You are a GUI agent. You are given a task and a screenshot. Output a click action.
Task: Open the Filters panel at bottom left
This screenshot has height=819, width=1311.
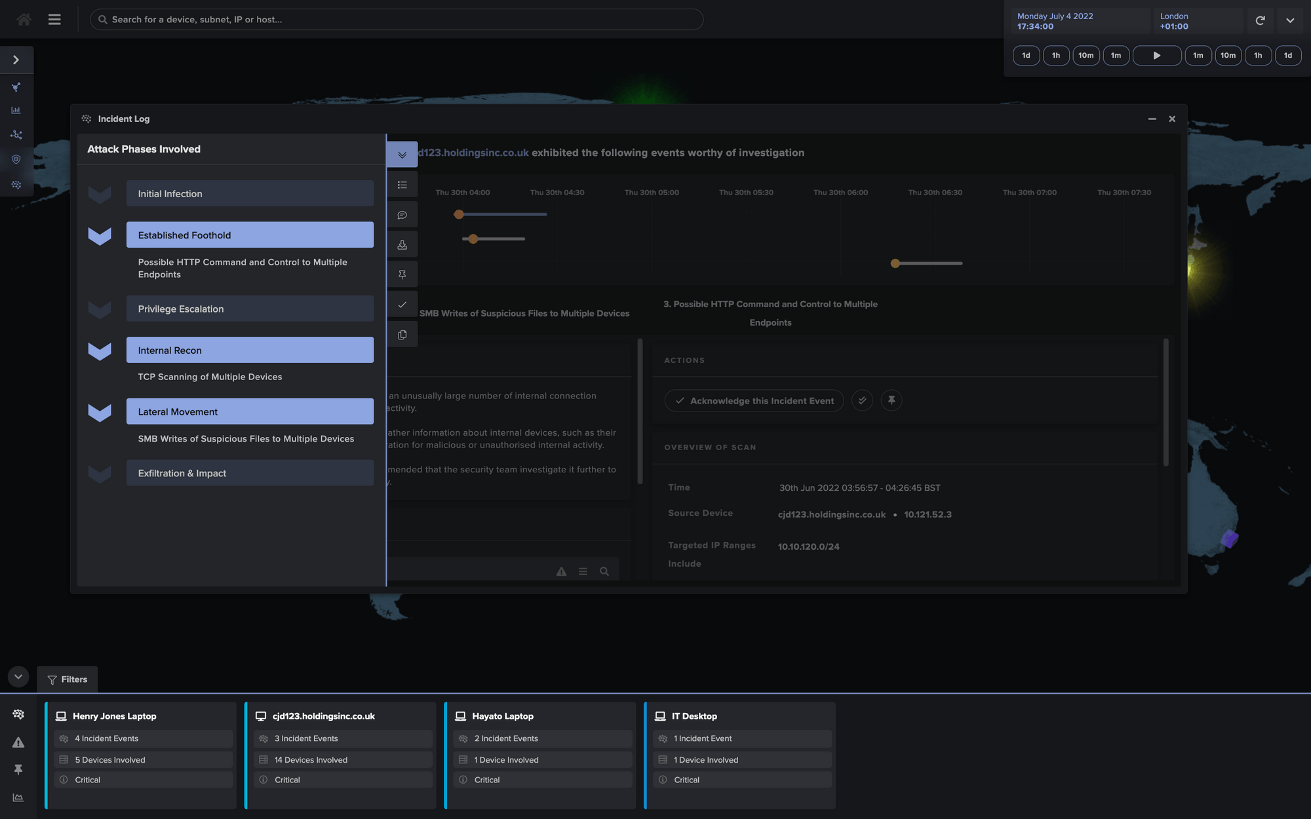point(67,679)
